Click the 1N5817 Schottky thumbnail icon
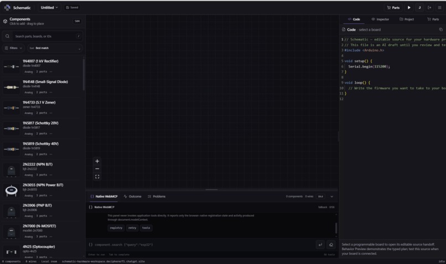This screenshot has height=264, width=446. click(12, 128)
